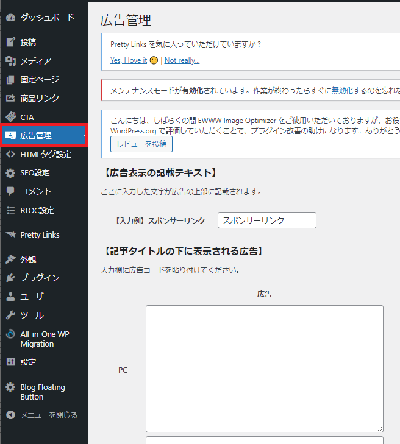
Task: Click the 広告管理 monitor icon
Action: (x=10, y=136)
